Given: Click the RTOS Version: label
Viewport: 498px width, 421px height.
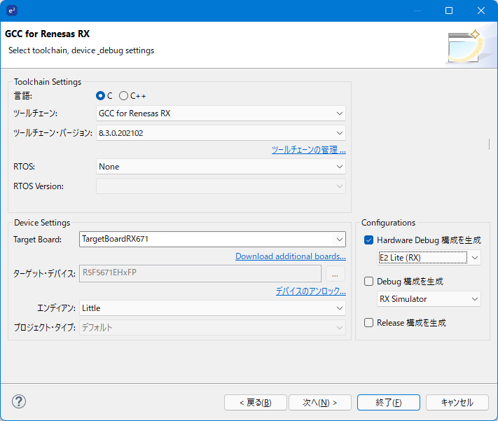Looking at the screenshot, I should tap(39, 186).
